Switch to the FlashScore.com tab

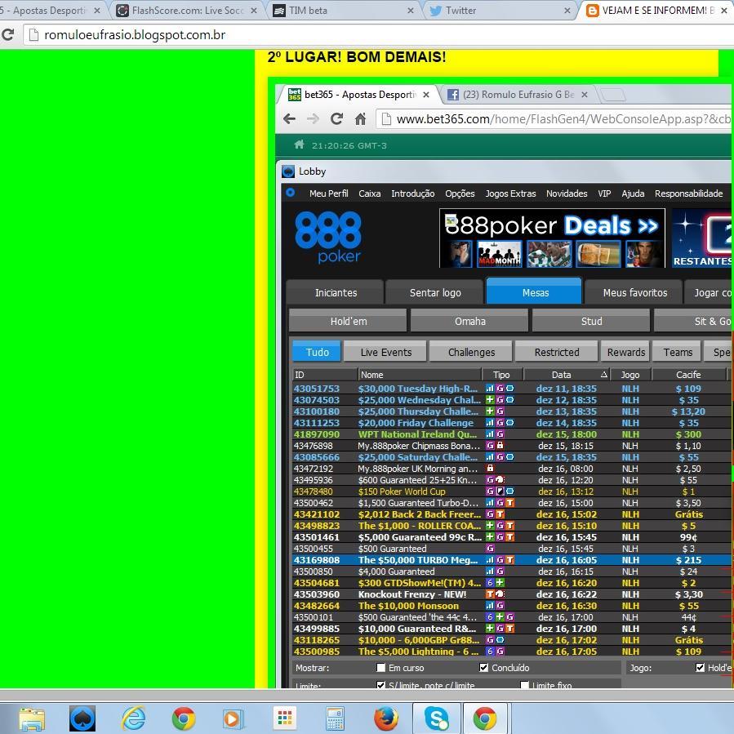pyautogui.click(x=187, y=11)
